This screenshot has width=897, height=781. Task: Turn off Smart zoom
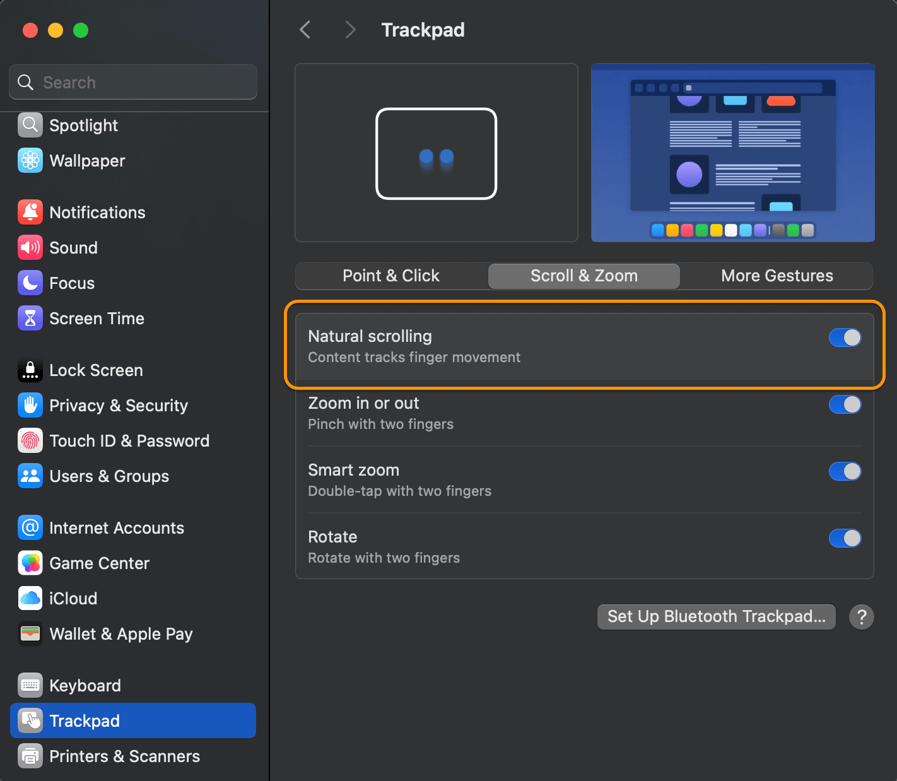click(845, 471)
